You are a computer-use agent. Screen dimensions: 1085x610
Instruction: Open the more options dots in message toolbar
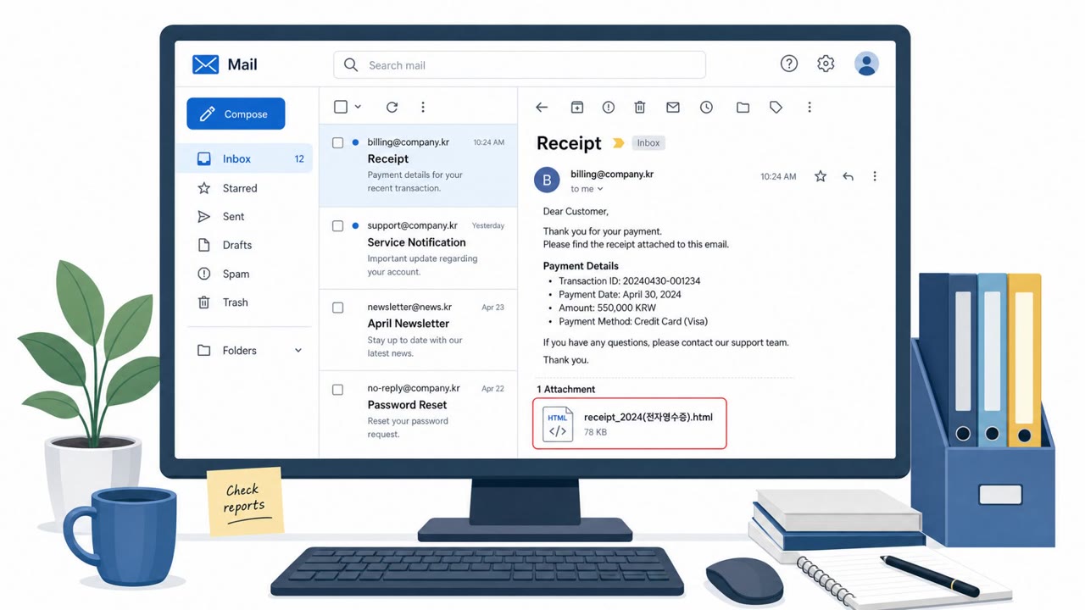810,108
